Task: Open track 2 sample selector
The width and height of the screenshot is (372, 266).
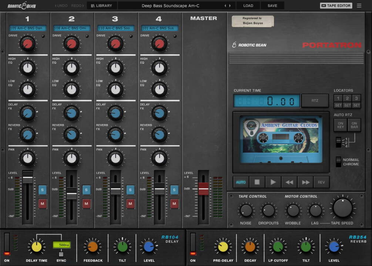Action: pos(72,28)
